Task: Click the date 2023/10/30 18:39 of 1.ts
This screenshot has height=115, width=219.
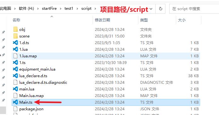Action: (111, 63)
